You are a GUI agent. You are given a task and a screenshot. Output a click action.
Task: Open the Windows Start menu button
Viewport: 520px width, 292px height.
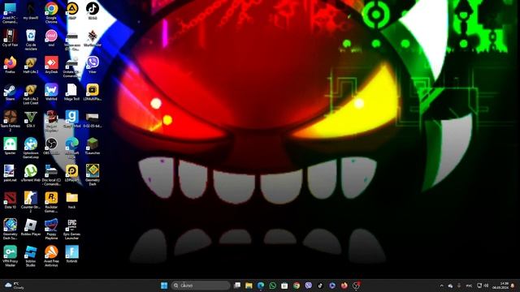(164, 286)
